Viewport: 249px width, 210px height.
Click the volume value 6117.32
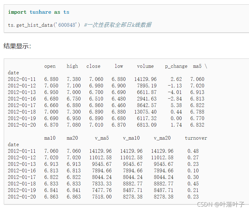(147, 118)
